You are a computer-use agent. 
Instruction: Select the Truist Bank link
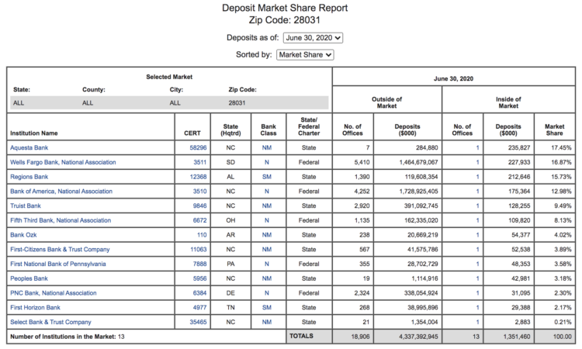point(26,206)
